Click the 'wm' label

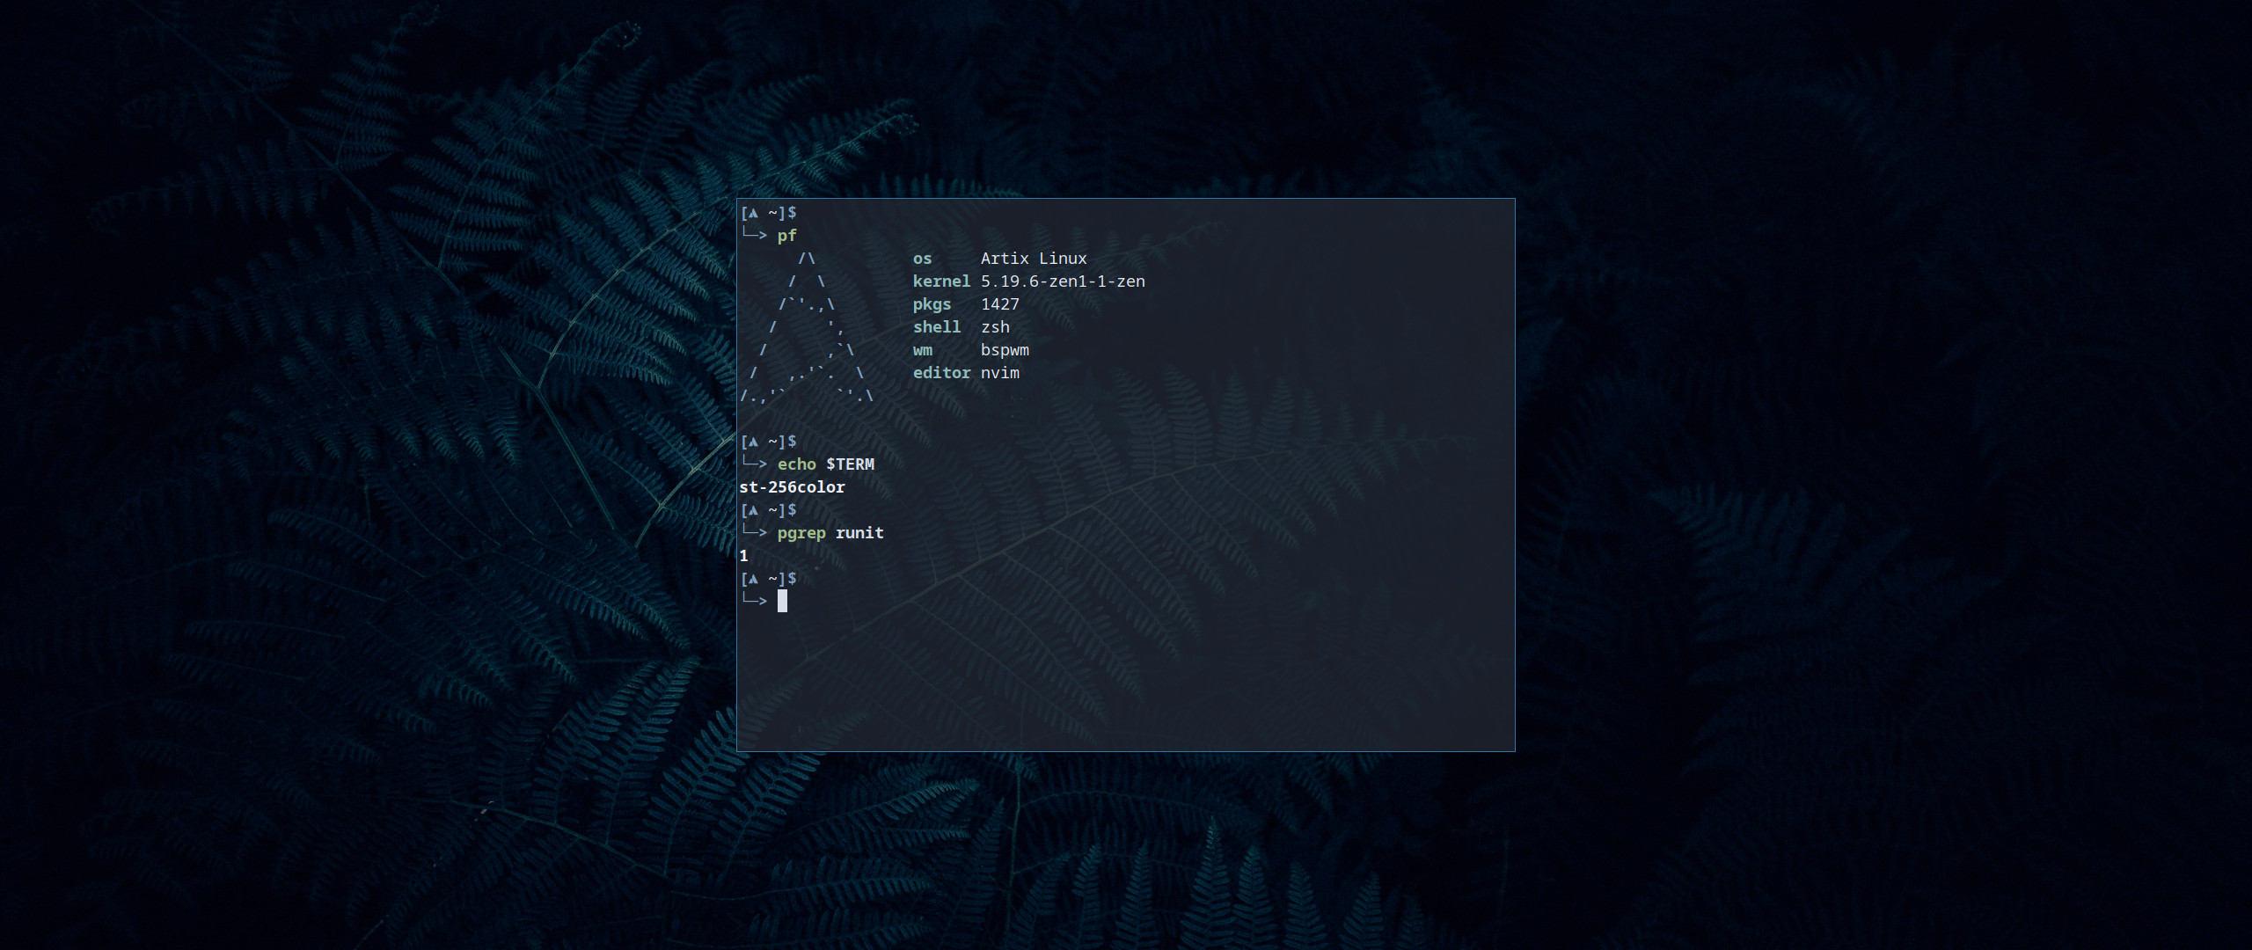[922, 350]
